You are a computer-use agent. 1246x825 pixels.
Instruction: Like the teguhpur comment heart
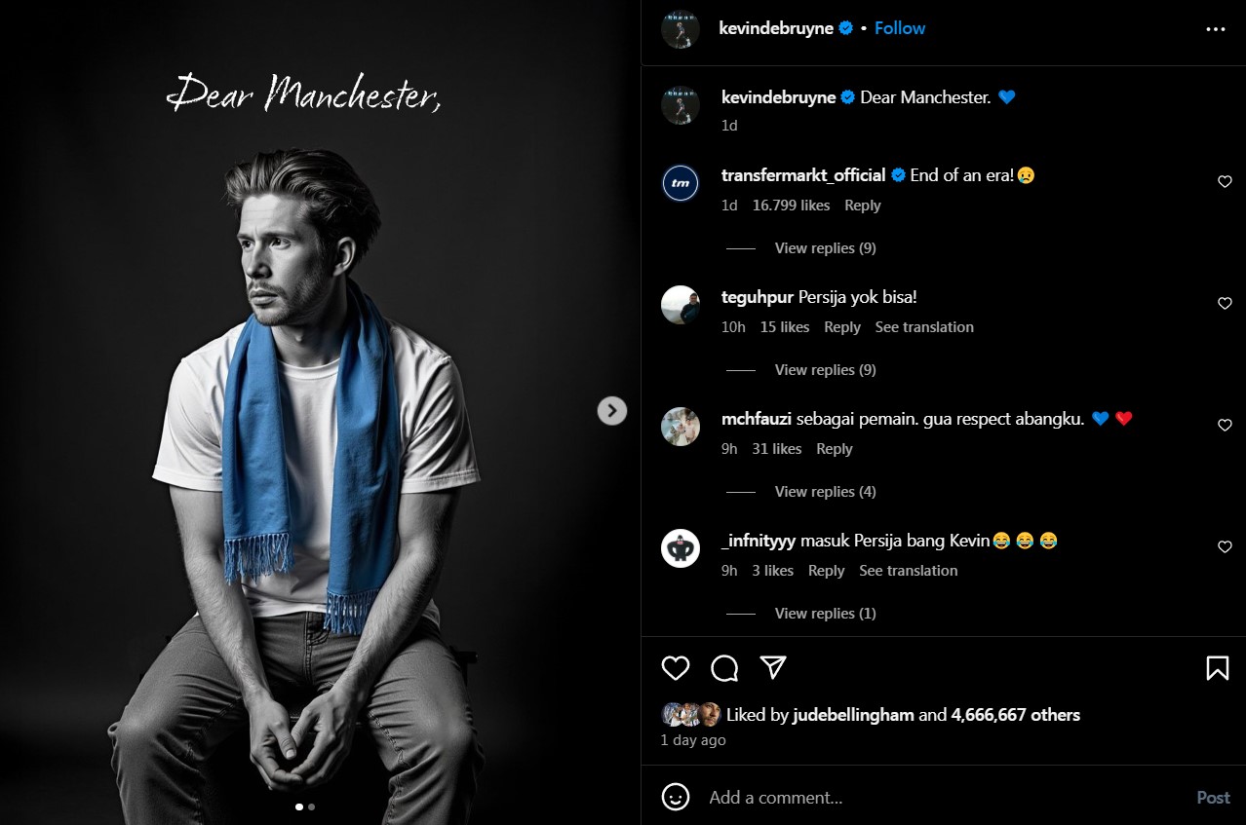point(1226,304)
